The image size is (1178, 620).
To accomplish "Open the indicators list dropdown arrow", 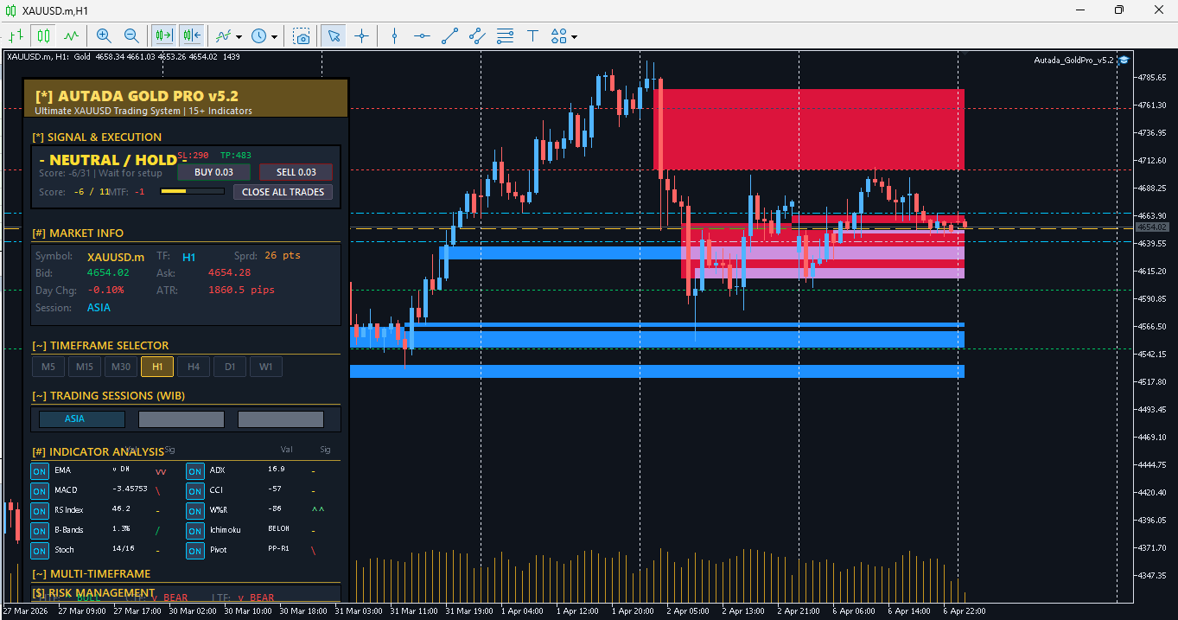I will point(239,36).
